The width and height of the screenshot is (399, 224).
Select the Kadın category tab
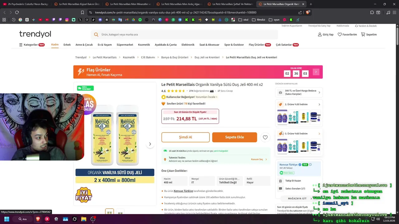[x=55, y=44]
